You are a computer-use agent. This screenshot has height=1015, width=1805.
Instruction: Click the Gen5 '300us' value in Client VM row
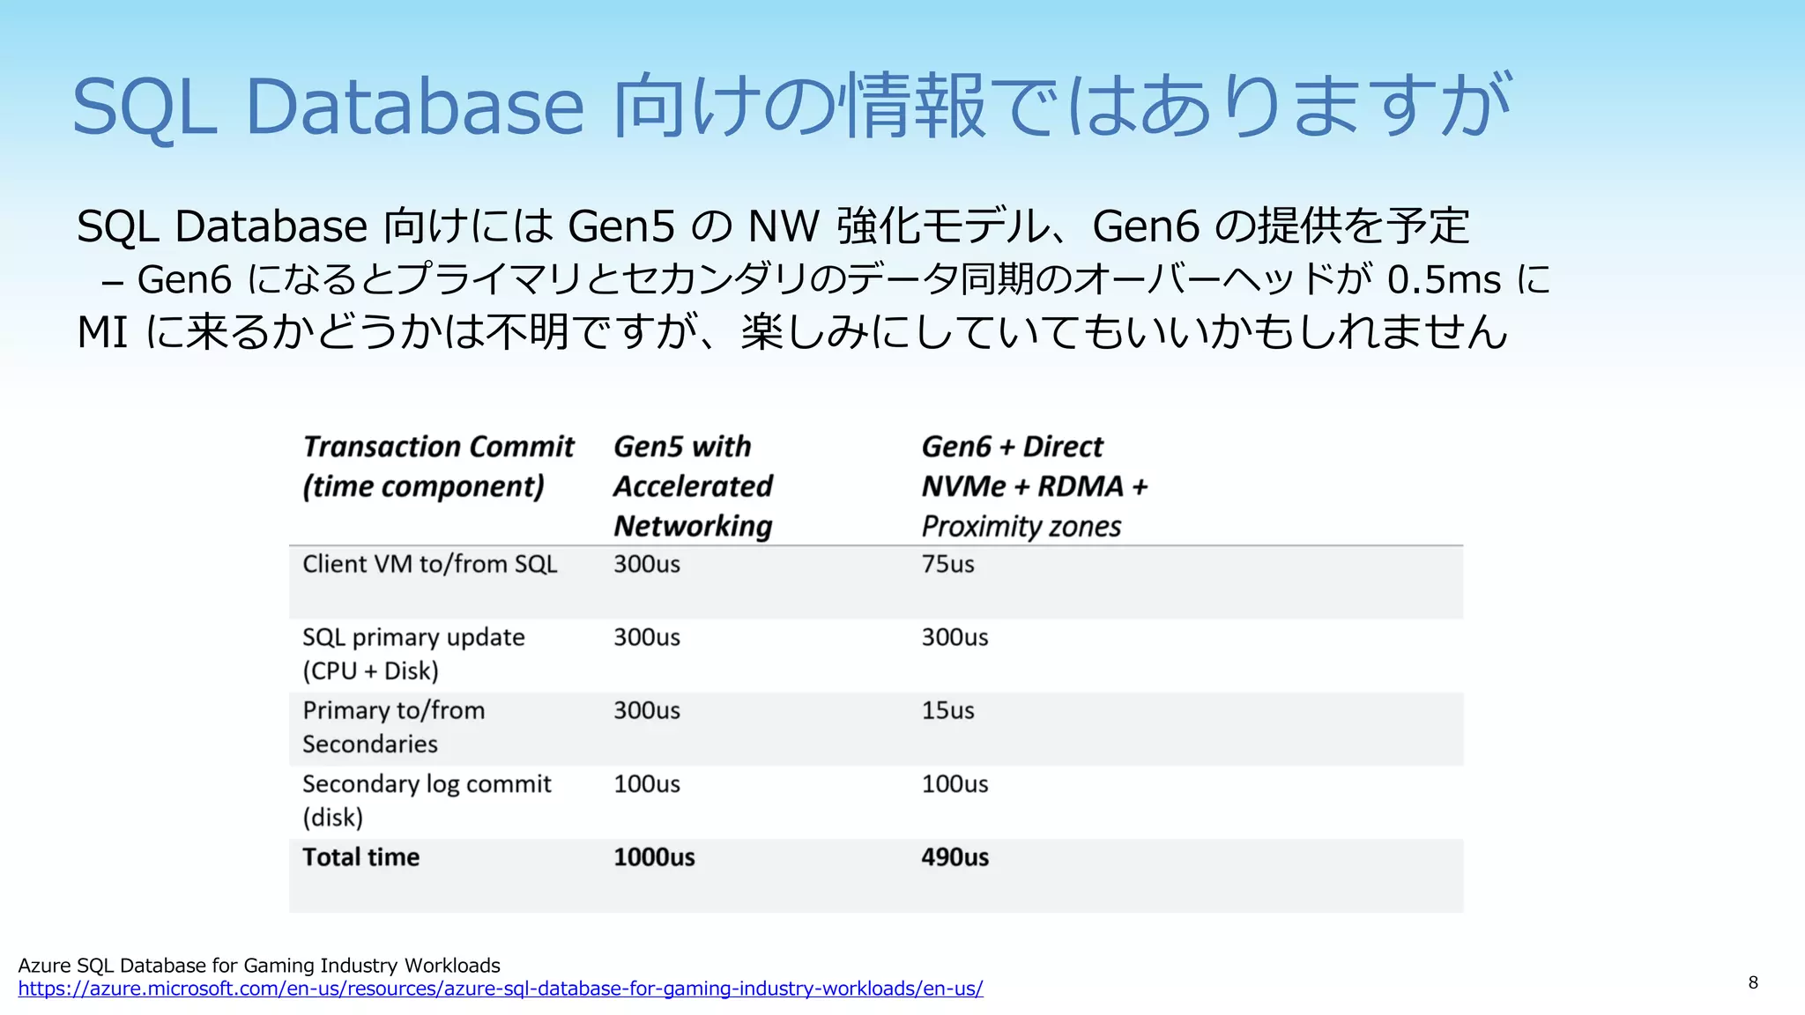647,564
